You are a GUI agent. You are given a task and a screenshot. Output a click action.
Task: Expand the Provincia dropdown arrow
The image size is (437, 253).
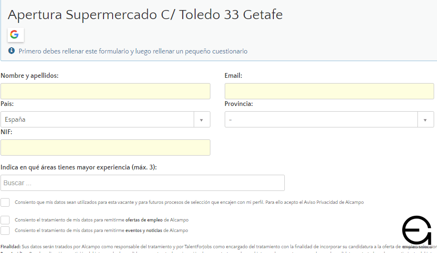coord(425,120)
